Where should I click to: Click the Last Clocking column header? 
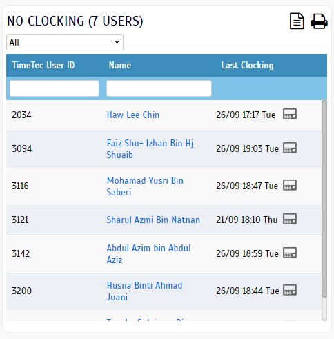(x=247, y=65)
